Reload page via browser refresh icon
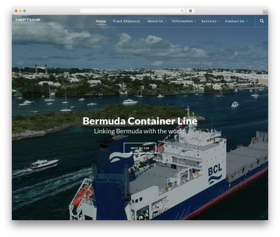280x237 pixels. pos(182,11)
